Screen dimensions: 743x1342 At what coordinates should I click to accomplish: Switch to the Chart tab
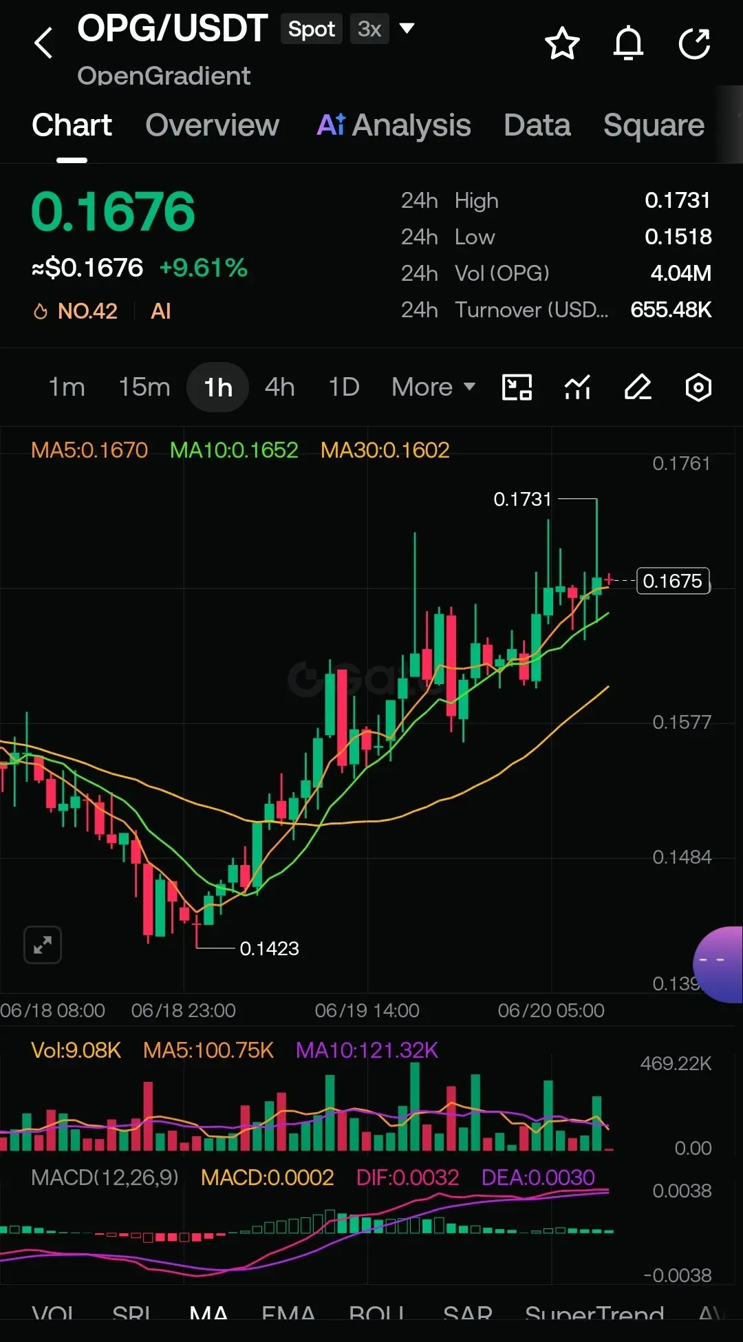point(72,125)
